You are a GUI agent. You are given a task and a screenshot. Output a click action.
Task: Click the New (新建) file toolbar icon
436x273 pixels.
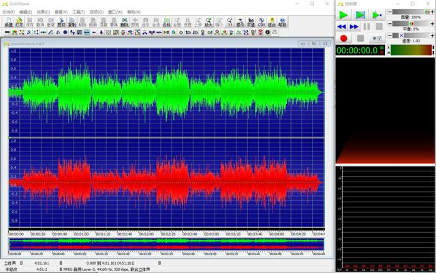point(8,22)
